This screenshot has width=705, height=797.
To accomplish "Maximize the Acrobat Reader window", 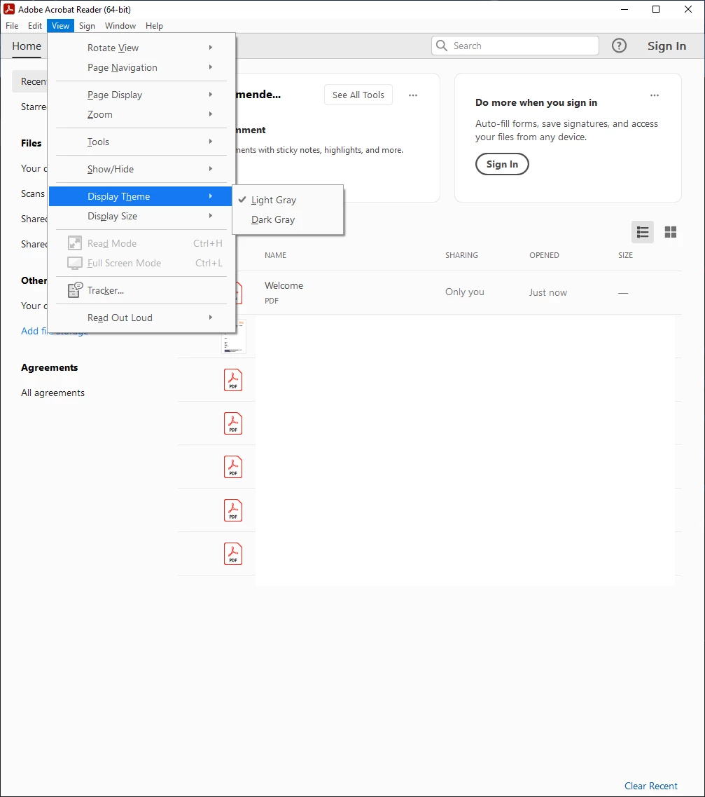I will click(x=656, y=9).
